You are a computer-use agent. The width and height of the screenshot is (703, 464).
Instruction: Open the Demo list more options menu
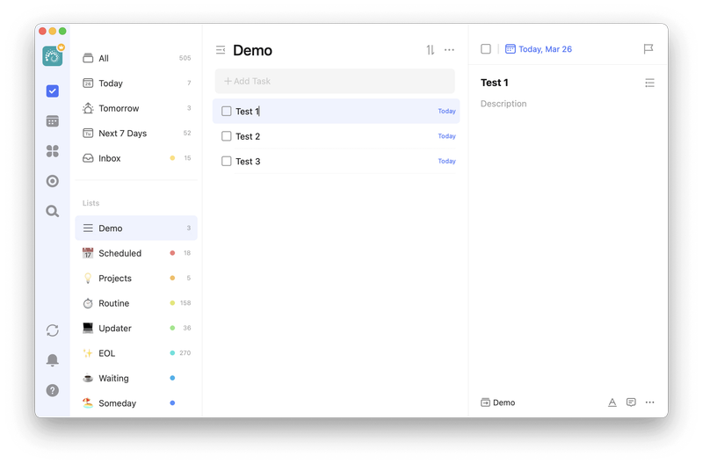tap(450, 50)
